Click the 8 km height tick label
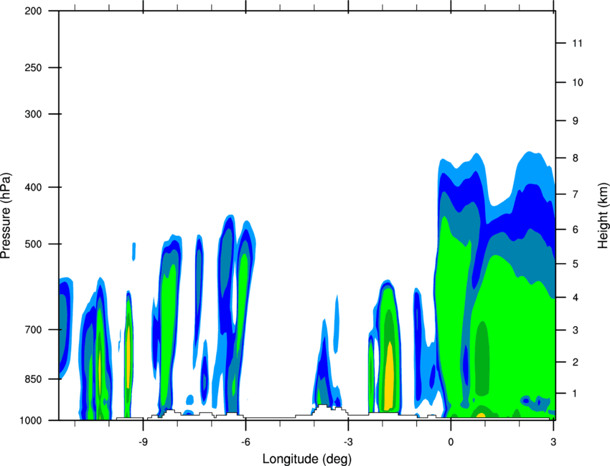This screenshot has width=610, height=466. pyautogui.click(x=576, y=158)
